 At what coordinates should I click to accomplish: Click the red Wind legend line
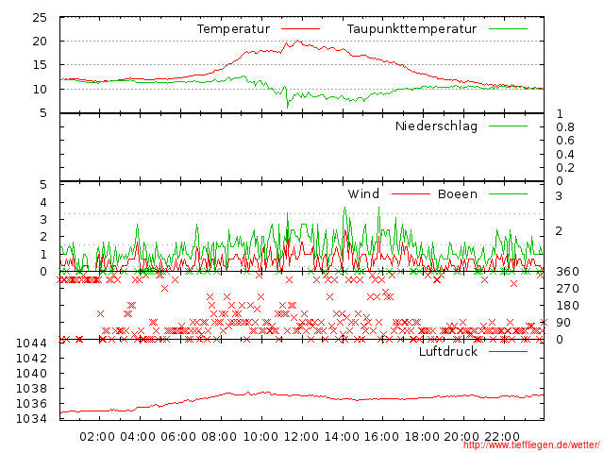pyautogui.click(x=411, y=193)
